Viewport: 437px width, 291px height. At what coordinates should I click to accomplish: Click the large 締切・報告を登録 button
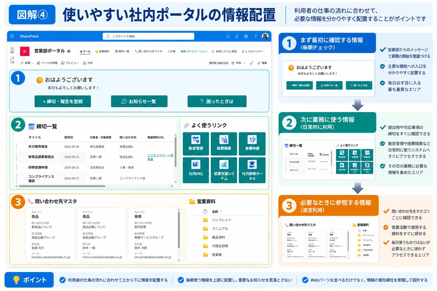pos(63,101)
